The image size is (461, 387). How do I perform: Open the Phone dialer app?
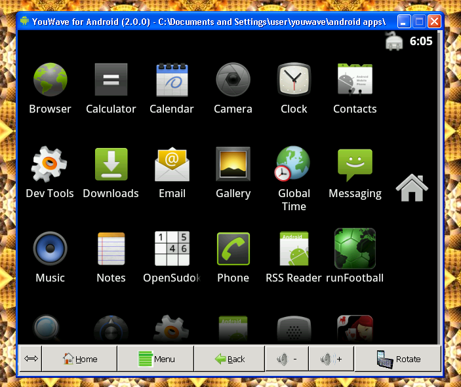(233, 249)
